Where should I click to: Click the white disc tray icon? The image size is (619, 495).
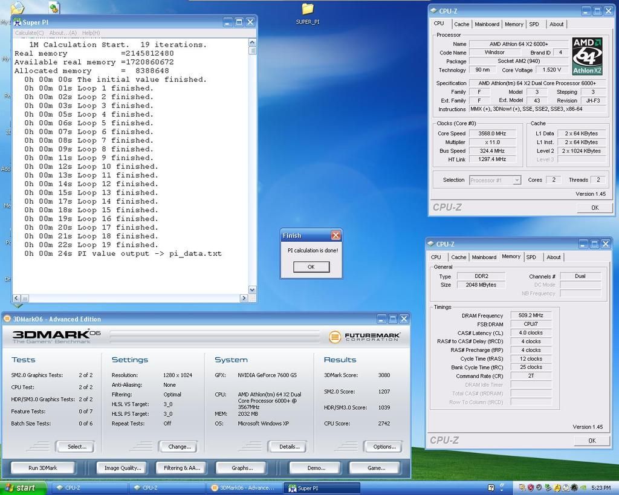[566, 488]
